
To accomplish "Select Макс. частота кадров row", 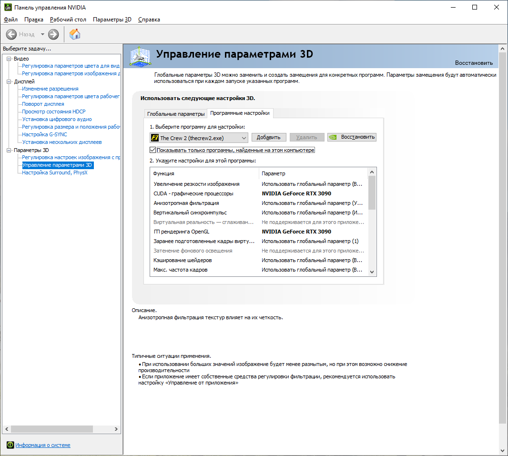I will click(259, 270).
